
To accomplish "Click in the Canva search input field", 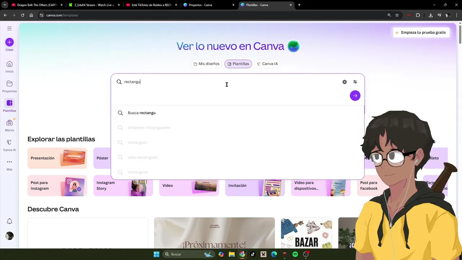I will 231,82.
